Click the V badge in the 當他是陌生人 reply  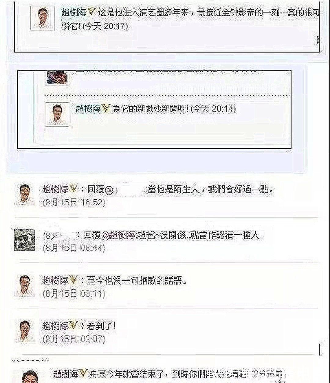coord(73,189)
